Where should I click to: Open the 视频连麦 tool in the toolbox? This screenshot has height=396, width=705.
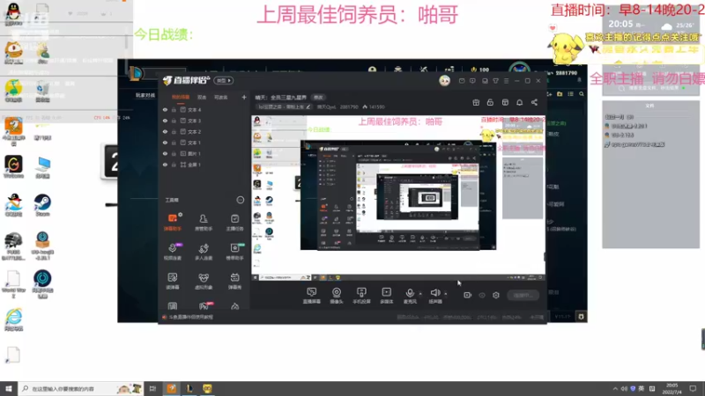coord(173,252)
